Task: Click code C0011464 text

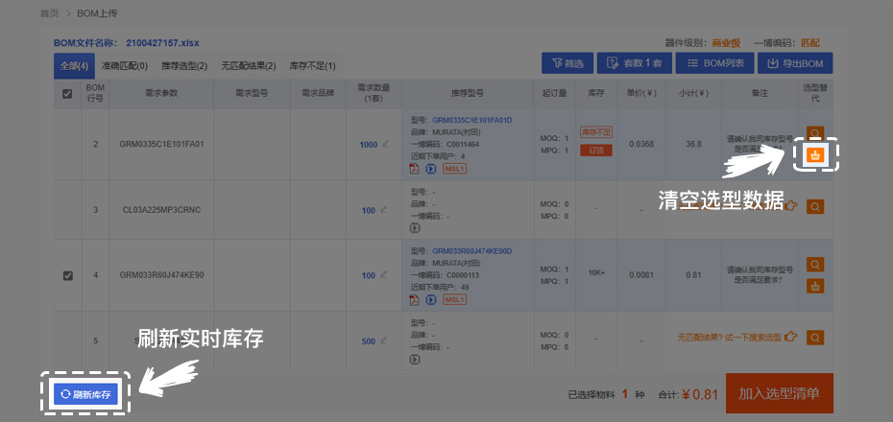Action: coord(464,145)
